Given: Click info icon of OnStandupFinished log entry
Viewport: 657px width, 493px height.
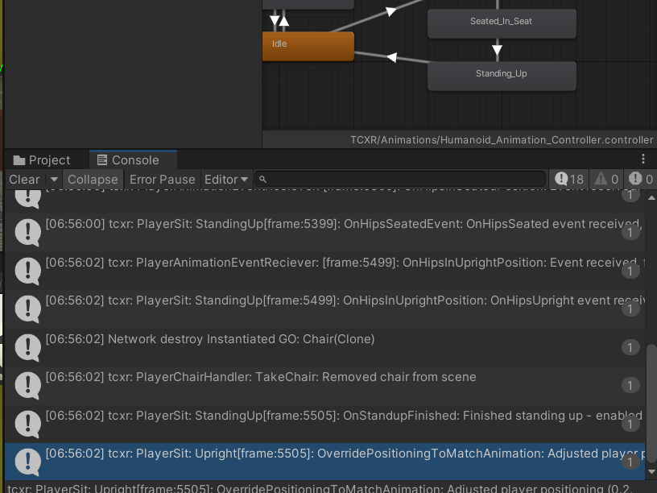Looking at the screenshot, I should tap(28, 424).
